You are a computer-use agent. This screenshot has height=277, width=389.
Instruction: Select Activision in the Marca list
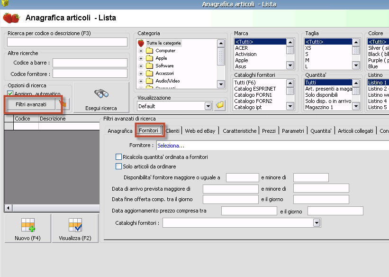pos(260,54)
